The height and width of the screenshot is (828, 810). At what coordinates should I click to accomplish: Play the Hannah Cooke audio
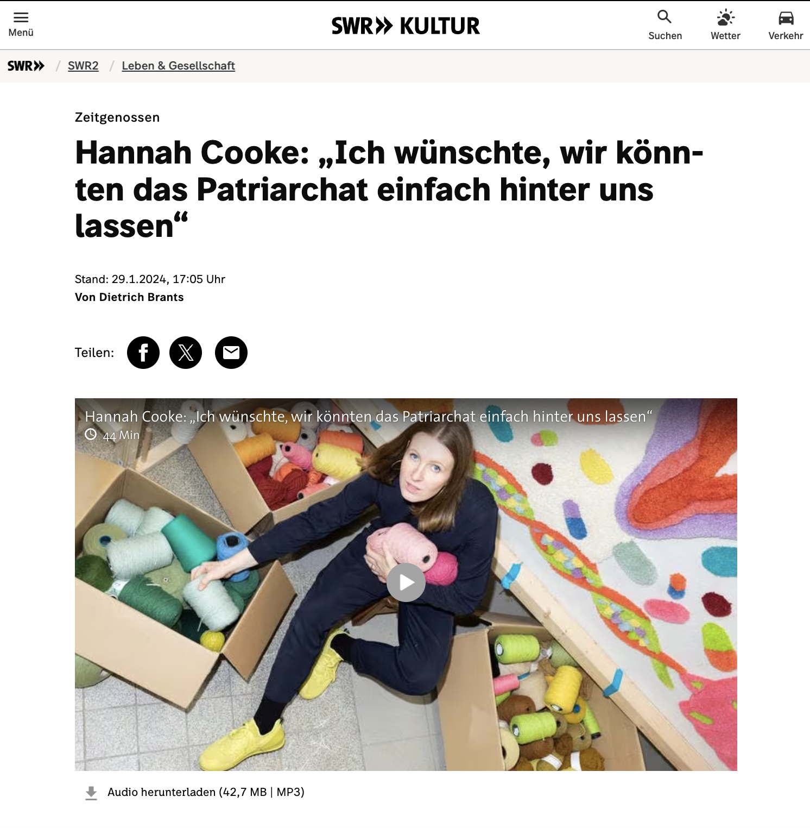coord(406,582)
